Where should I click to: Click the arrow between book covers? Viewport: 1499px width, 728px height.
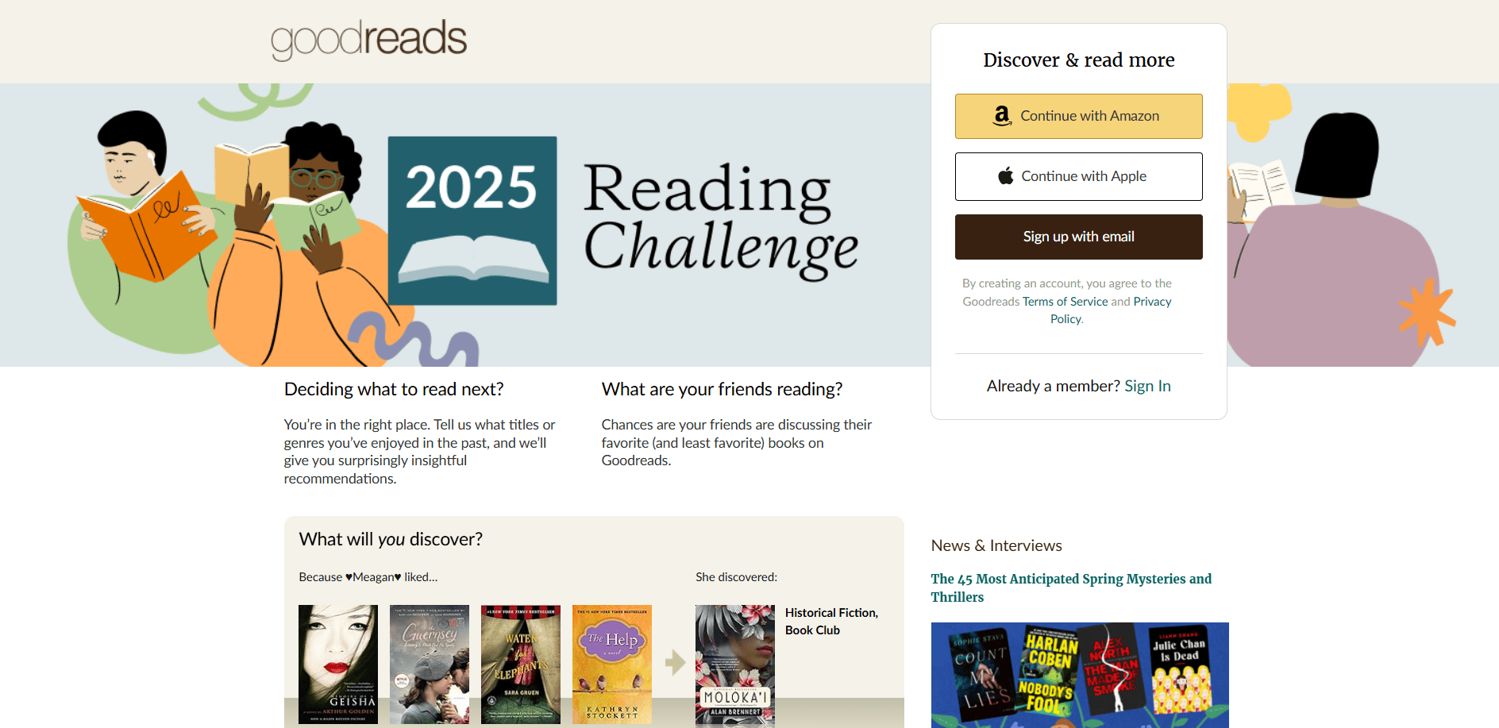tap(675, 662)
